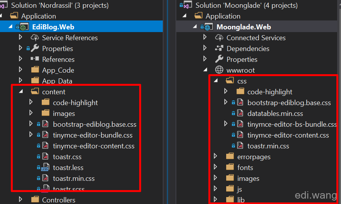The height and width of the screenshot is (204, 341).
Task: Expand the left code-highlight folder under content
Action: pos(31,102)
